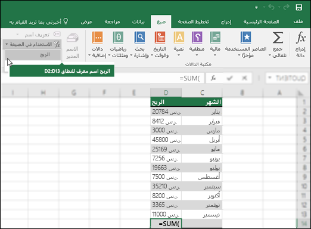
Task: Expand the Logical functions dropdown arrow
Action: tap(197, 55)
